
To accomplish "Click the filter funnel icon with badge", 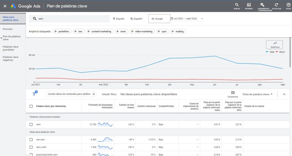I will [x=35, y=93].
